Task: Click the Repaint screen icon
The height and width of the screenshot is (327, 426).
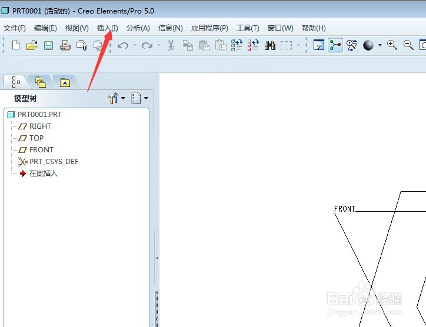Action: pos(319,45)
